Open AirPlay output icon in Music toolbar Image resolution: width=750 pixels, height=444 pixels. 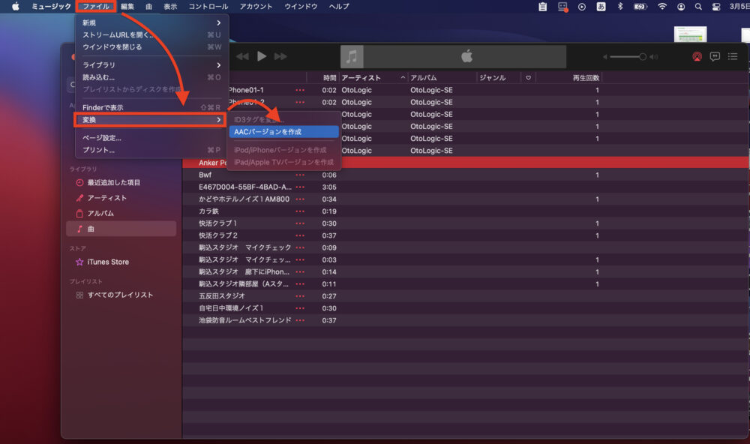click(697, 56)
